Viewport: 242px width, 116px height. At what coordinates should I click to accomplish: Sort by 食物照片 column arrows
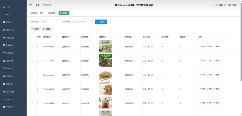point(108,37)
